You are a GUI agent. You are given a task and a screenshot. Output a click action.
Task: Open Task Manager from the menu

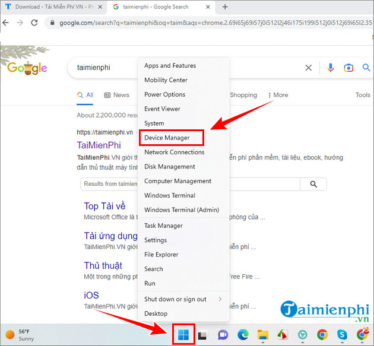[183, 226]
